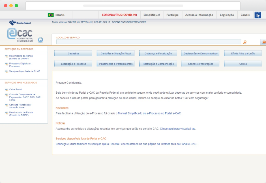Click bullet icon beside Caixa Postal

[7, 90]
